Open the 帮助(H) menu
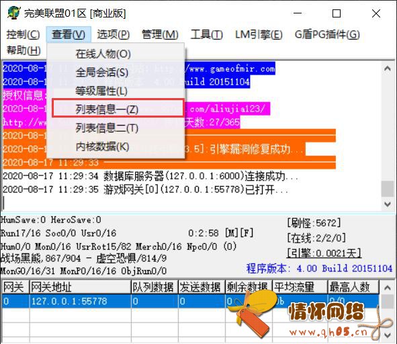The height and width of the screenshot is (344, 397). click(24, 50)
